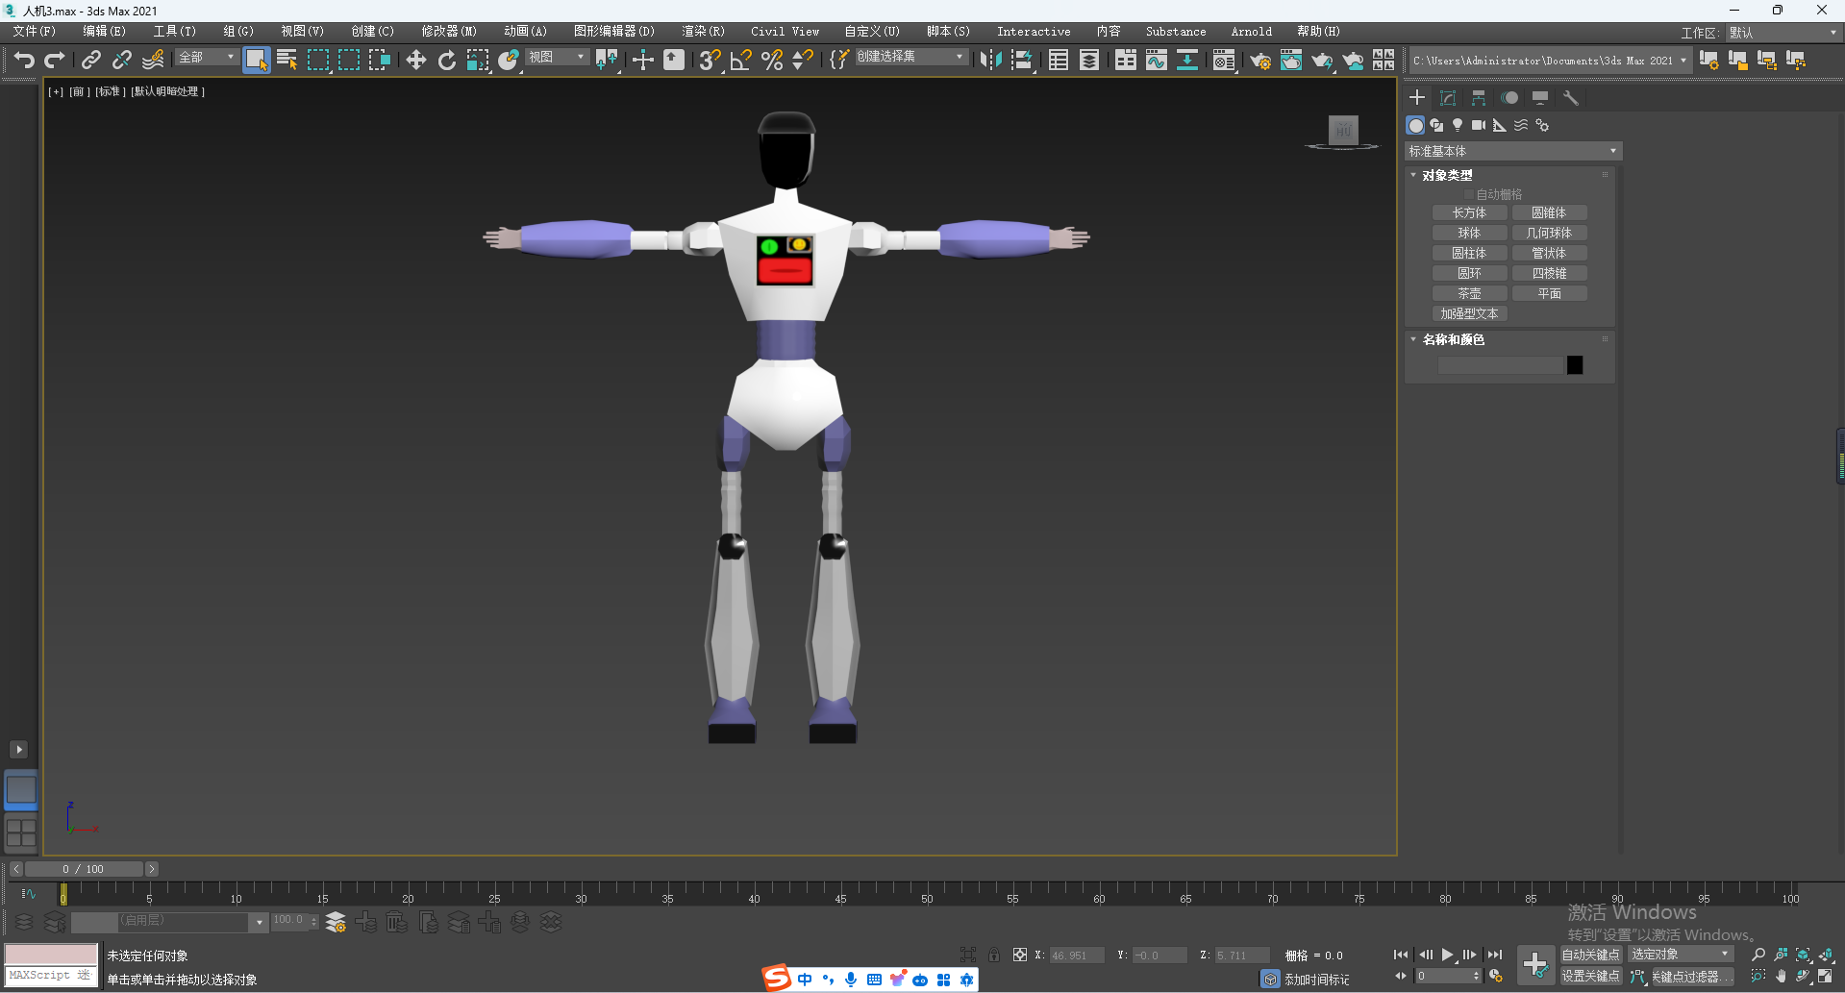Image resolution: width=1845 pixels, height=993 pixels.
Task: Select the Lights category icon
Action: coord(1458,125)
